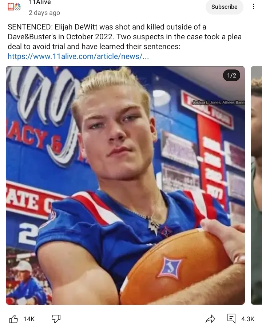Tap the 11Alive channel name
Screen dimensions: 262x330
pyautogui.click(x=40, y=3)
